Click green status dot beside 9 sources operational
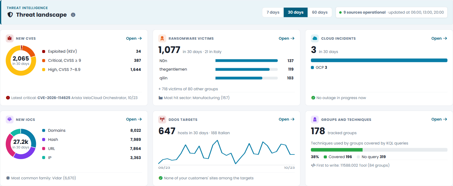This screenshot has width=453, height=186. pos(340,12)
